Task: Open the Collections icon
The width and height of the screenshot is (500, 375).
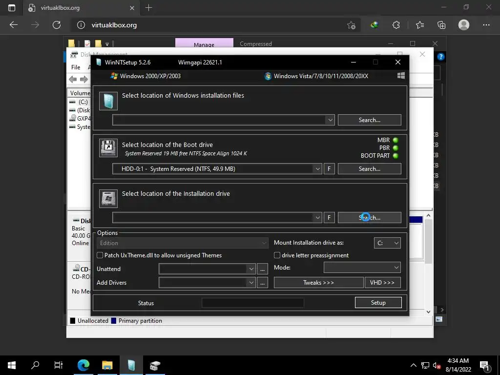Action: (441, 25)
